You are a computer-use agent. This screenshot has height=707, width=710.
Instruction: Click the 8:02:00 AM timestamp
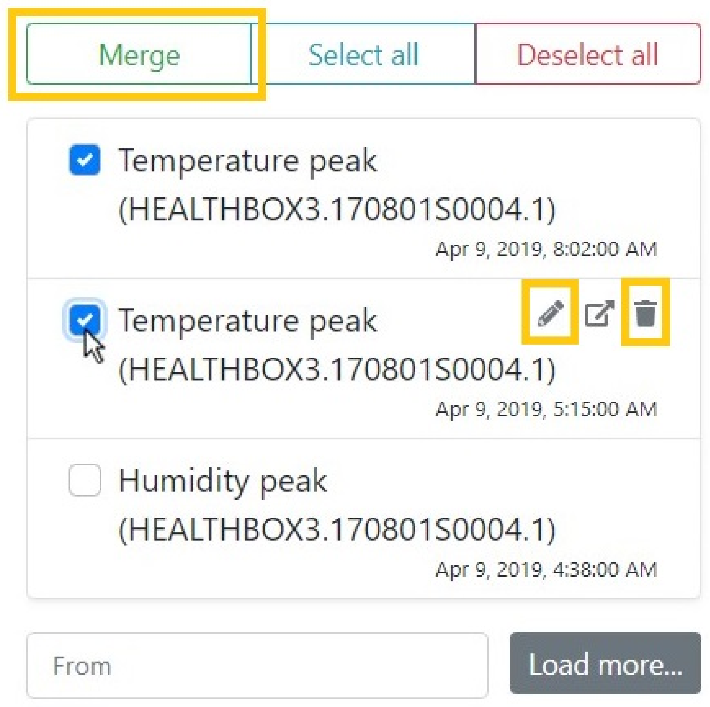tap(546, 249)
